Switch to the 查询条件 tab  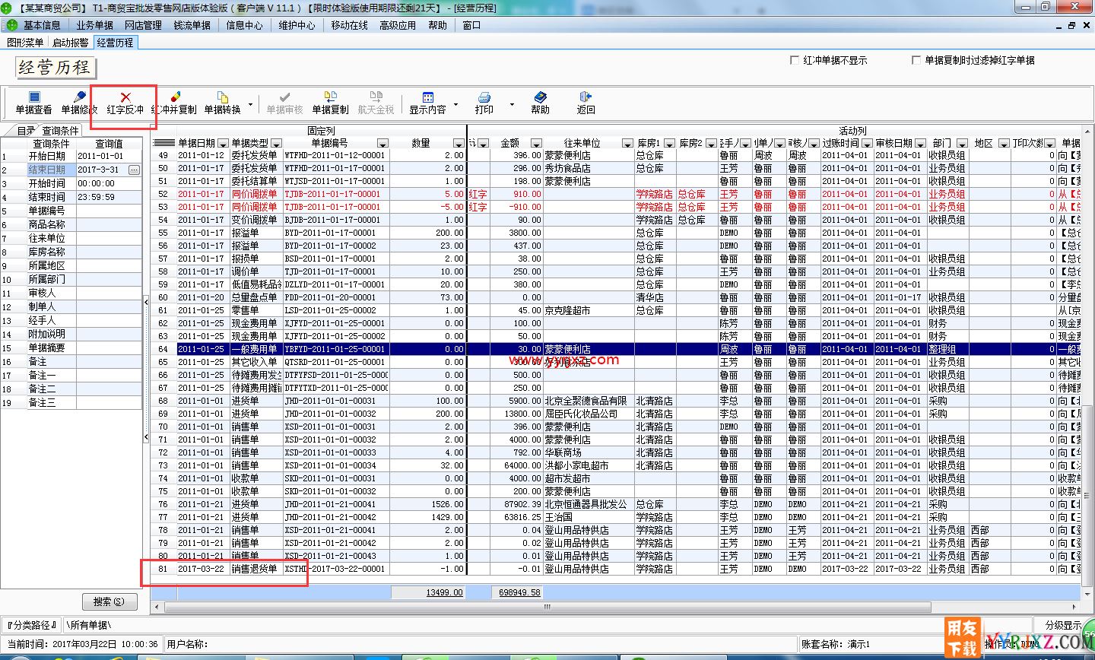click(x=60, y=131)
